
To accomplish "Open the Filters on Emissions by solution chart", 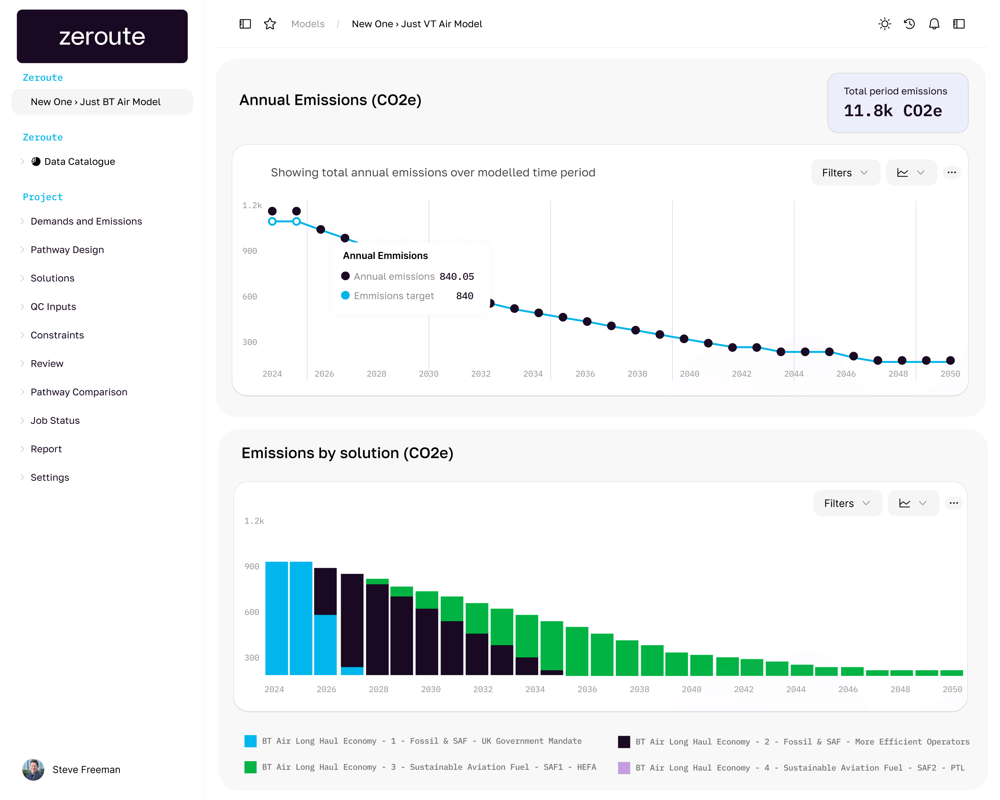I will [x=848, y=503].
